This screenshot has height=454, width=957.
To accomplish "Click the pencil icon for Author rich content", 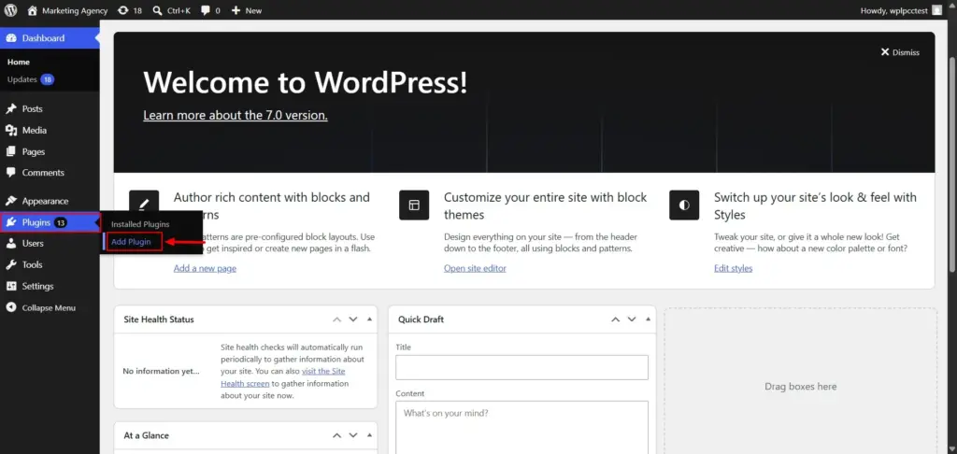I will (144, 205).
